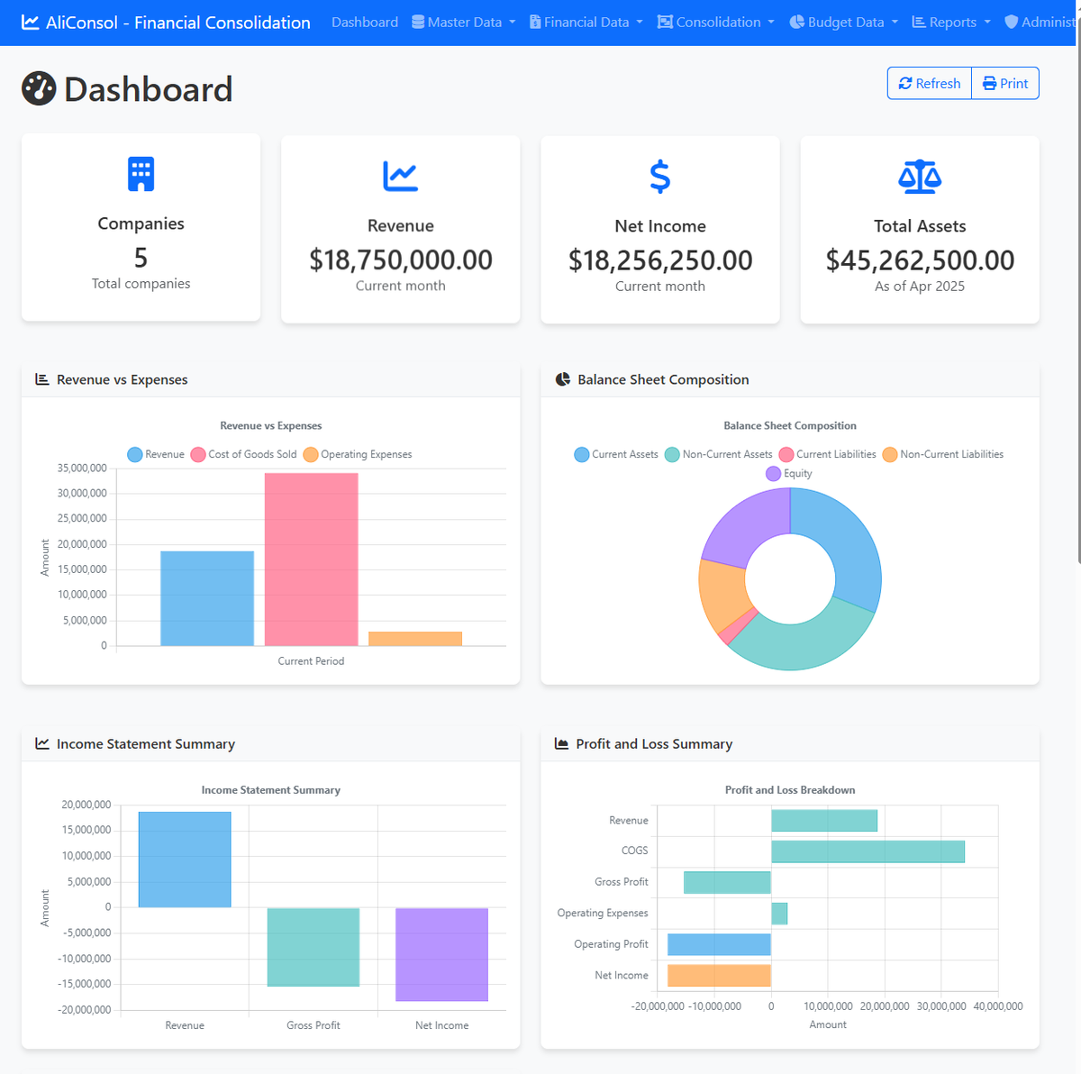Click the pink Cost of Goods Sold bar
1081x1074 pixels.
click(x=311, y=559)
